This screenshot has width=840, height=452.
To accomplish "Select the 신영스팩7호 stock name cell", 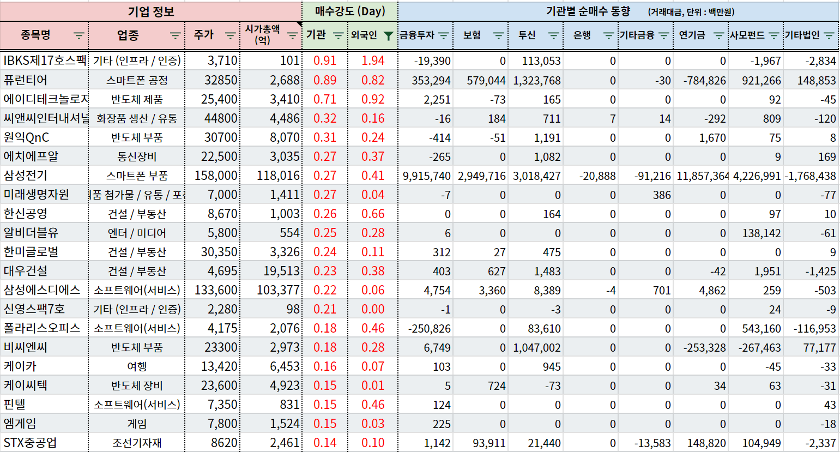I will coord(44,309).
